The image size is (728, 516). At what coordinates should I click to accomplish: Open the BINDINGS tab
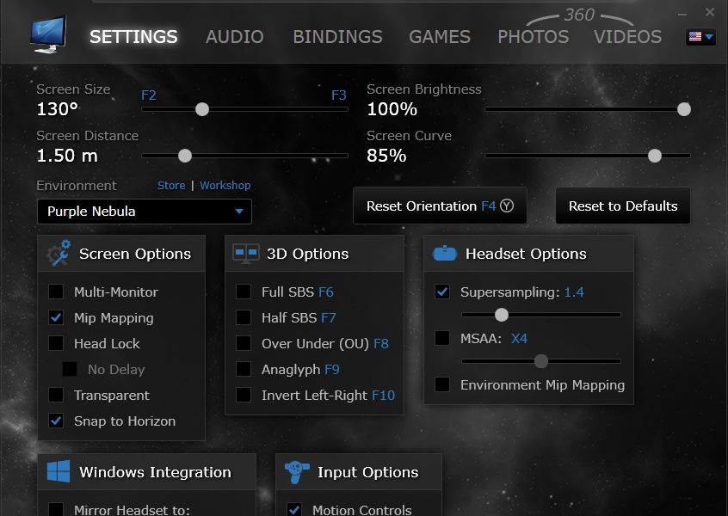coord(336,37)
